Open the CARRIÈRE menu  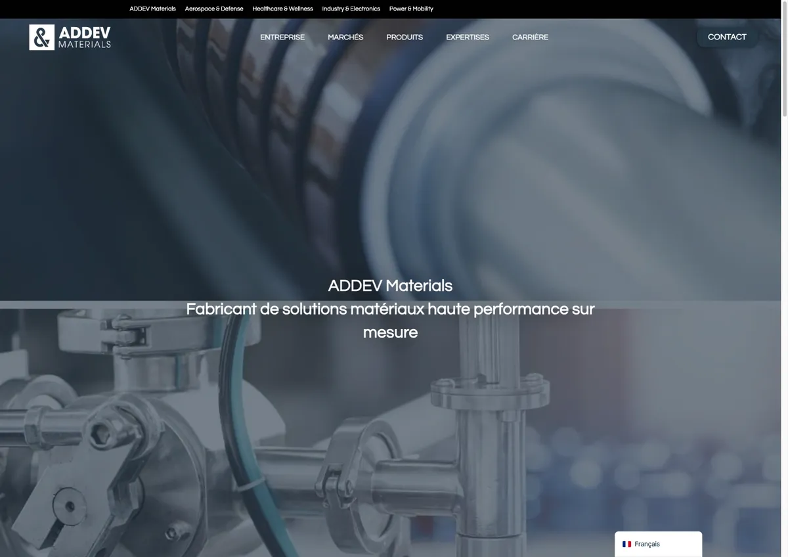[x=530, y=37]
